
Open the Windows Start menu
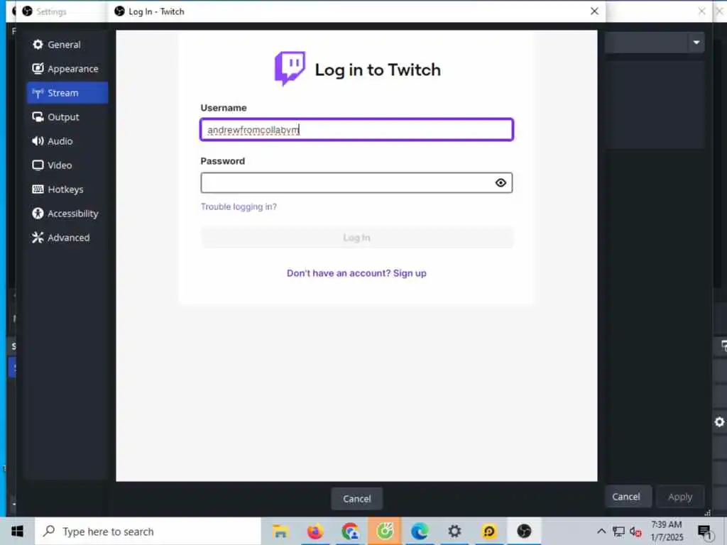click(x=17, y=531)
